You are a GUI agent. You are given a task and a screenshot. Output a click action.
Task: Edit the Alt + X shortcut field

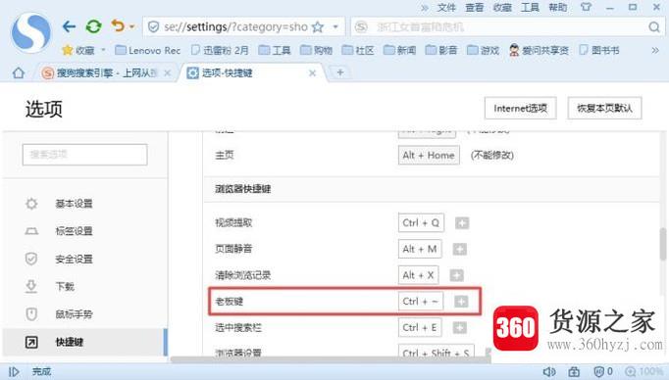point(418,275)
